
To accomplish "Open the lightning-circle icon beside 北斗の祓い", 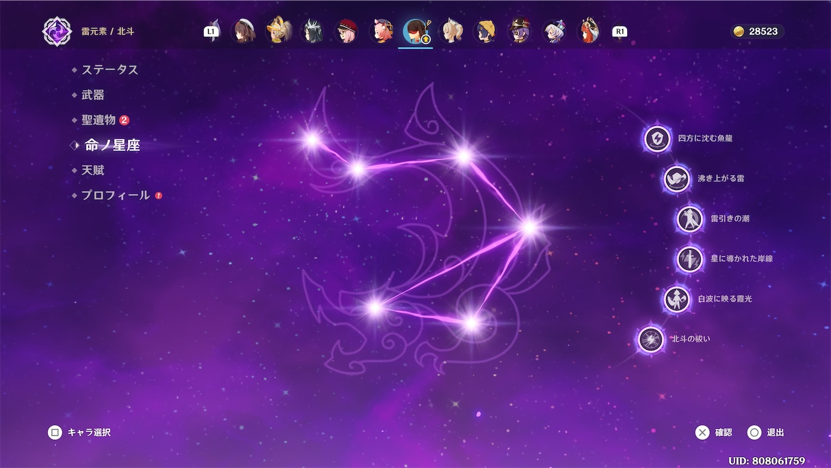I will (651, 339).
